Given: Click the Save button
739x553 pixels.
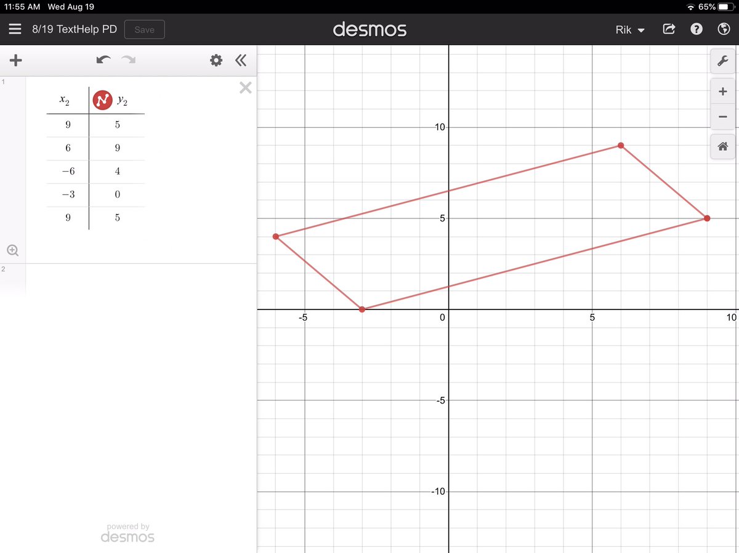Looking at the screenshot, I should click(x=144, y=29).
